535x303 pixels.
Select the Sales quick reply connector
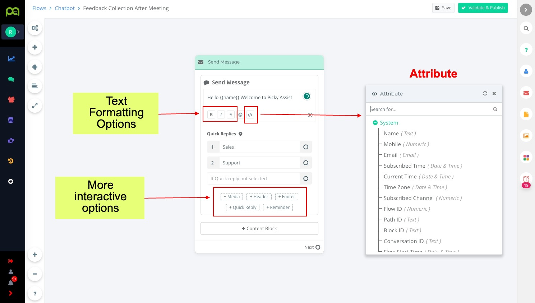tap(306, 147)
